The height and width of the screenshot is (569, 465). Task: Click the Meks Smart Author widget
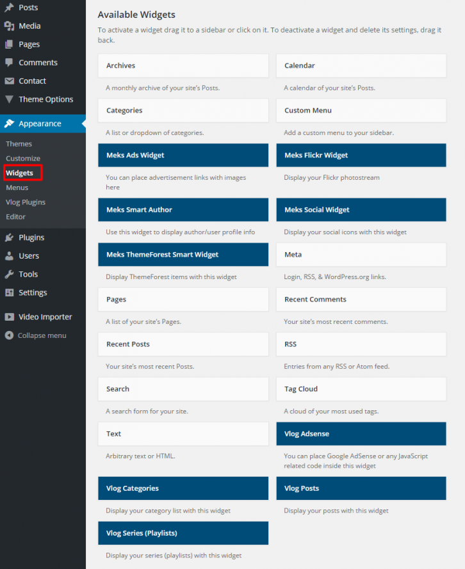point(183,209)
